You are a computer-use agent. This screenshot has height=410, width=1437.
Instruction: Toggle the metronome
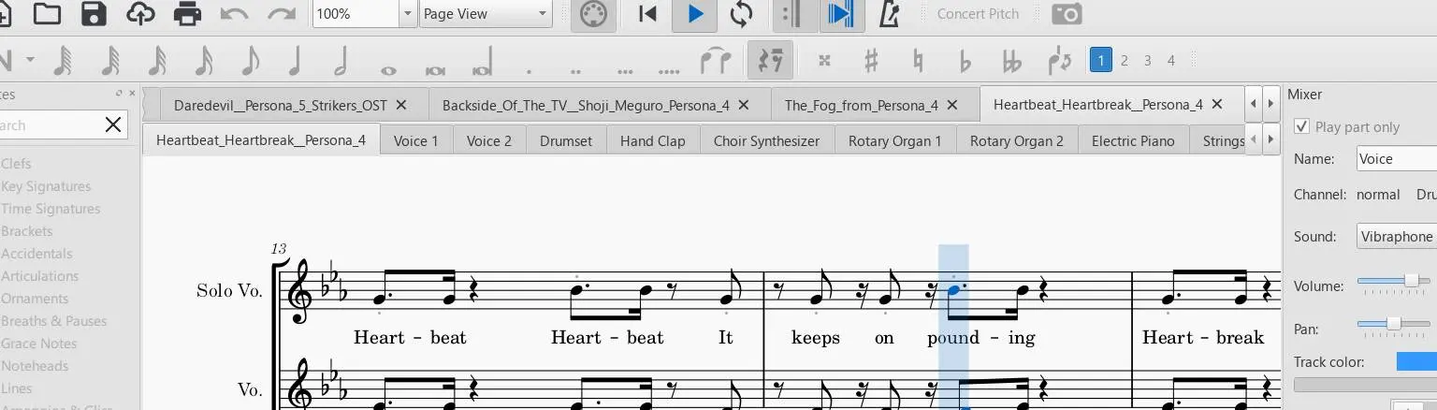[x=892, y=13]
